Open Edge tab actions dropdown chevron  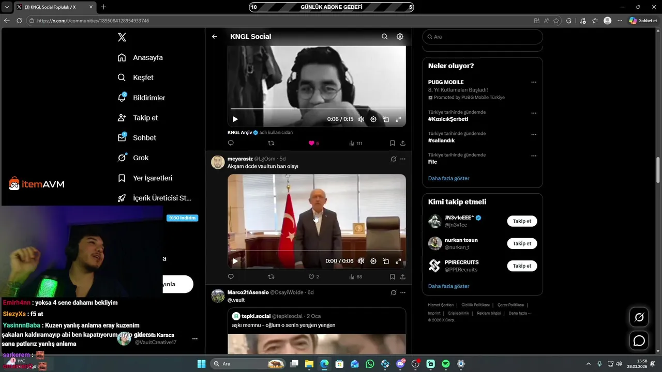(7, 7)
